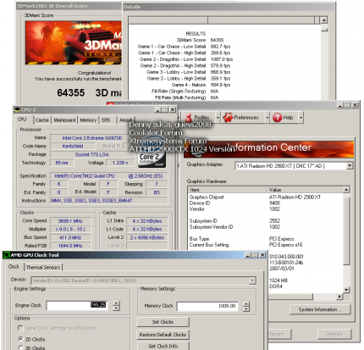This screenshot has width=364, height=350.
Task: Select the Subsystem ID row
Action: [265, 221]
